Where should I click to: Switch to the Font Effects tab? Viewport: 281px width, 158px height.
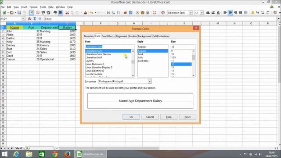pos(108,36)
